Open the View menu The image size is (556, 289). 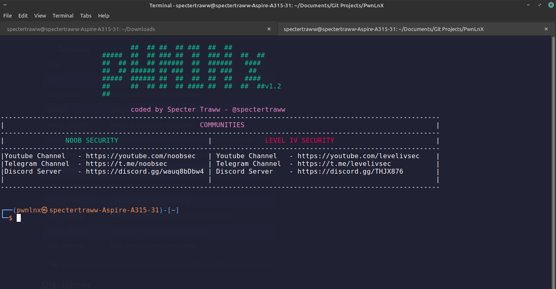tap(40, 15)
